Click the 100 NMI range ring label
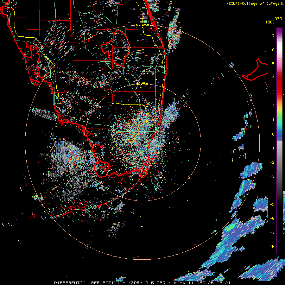This screenshot has height=285, width=285. point(142,25)
